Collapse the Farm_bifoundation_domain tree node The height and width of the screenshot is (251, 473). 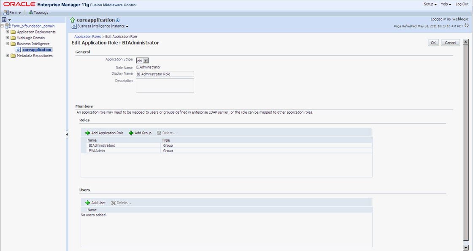click(x=3, y=26)
